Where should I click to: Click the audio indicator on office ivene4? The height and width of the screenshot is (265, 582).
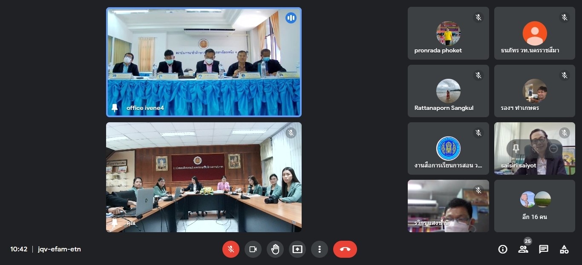[x=291, y=18]
